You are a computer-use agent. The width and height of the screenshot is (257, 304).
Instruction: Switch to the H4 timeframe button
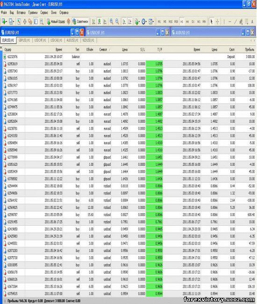pos(187,22)
